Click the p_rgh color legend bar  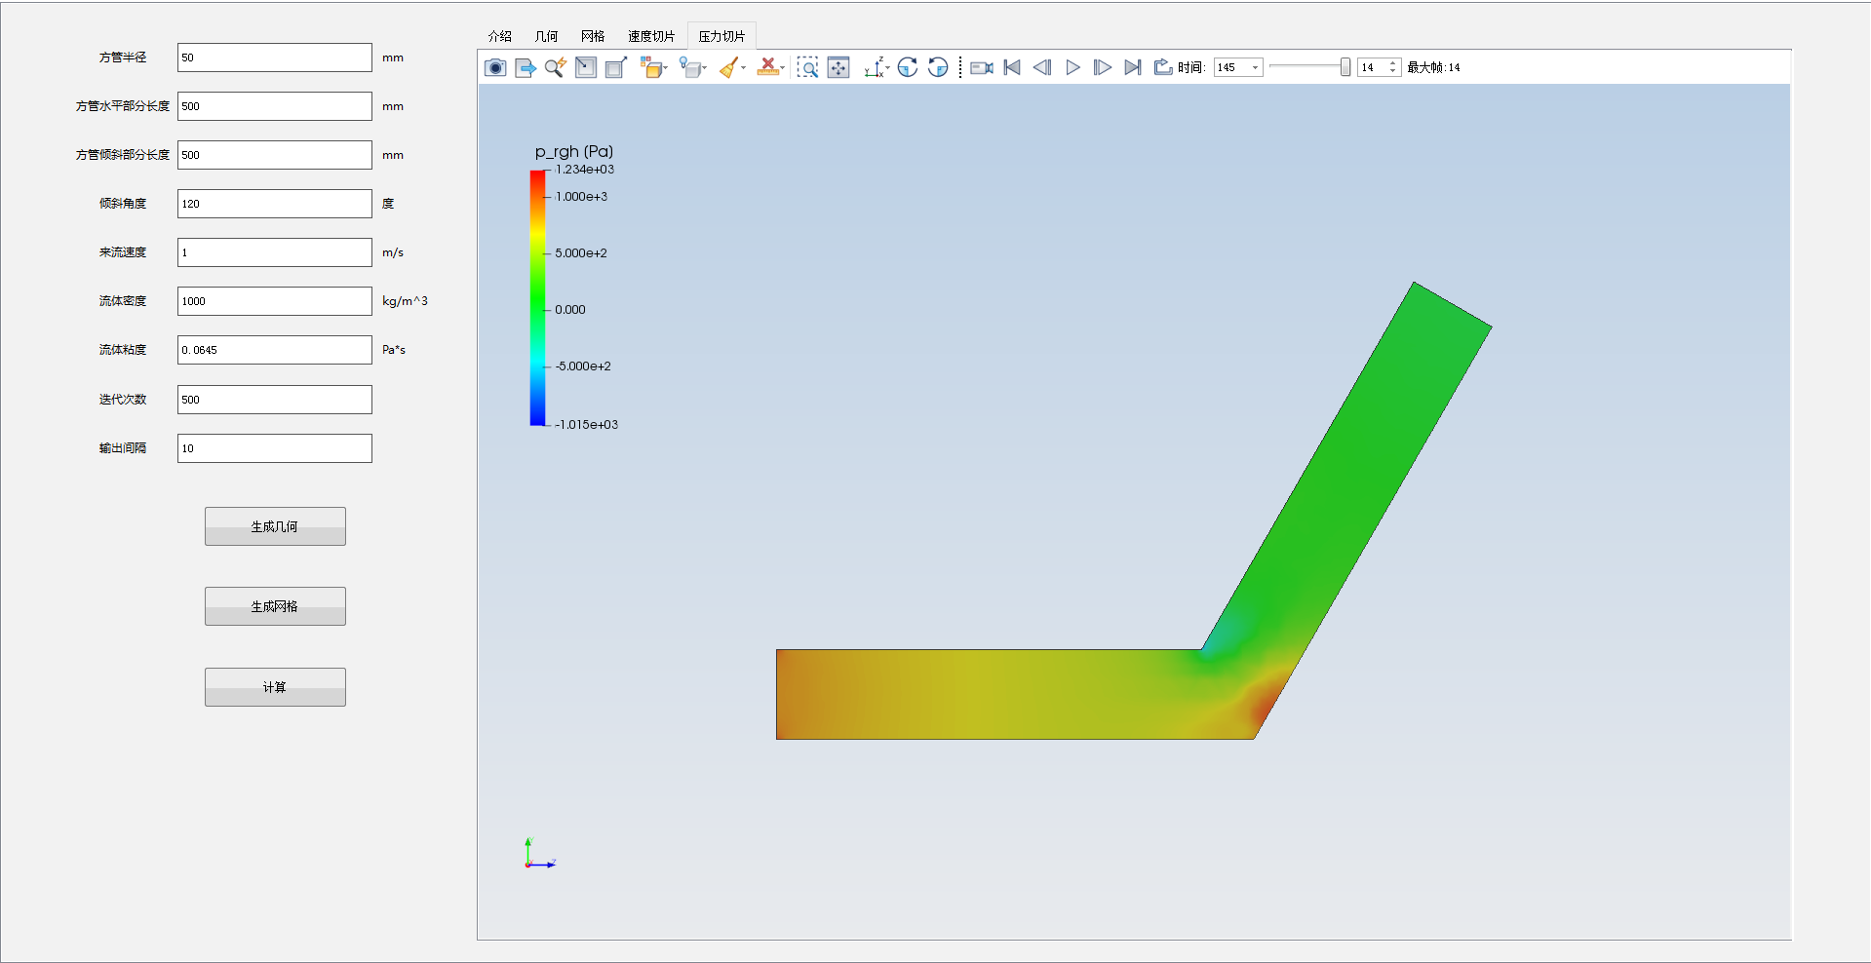[537, 297]
